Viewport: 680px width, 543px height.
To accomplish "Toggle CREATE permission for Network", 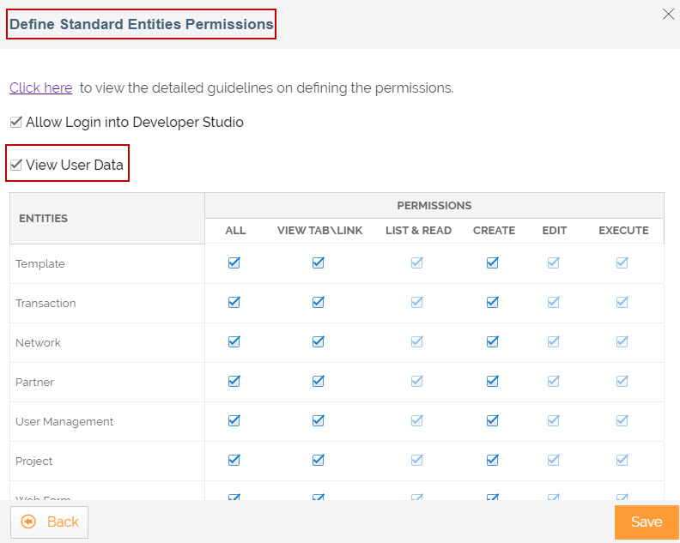I will point(493,341).
